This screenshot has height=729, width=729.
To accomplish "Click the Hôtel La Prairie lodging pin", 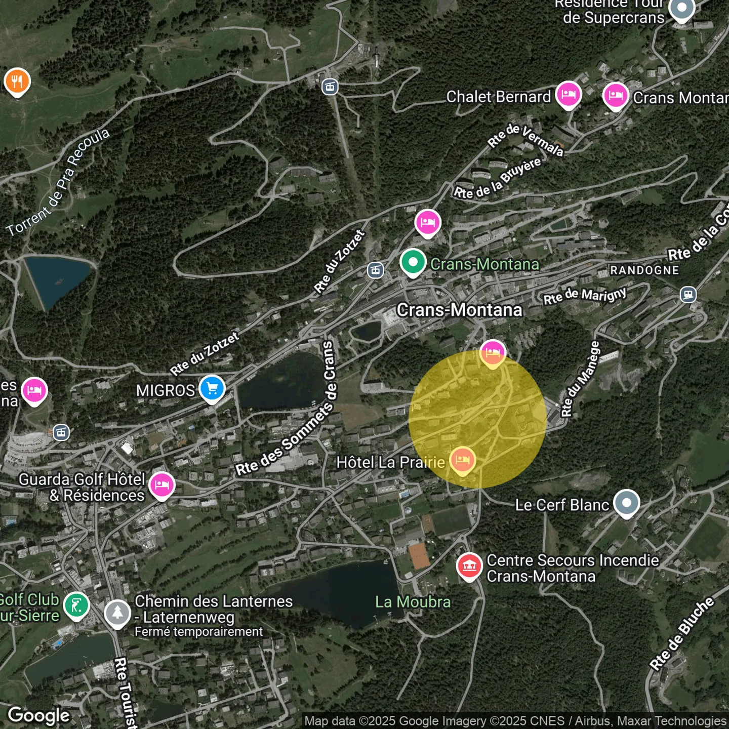I will (x=462, y=460).
